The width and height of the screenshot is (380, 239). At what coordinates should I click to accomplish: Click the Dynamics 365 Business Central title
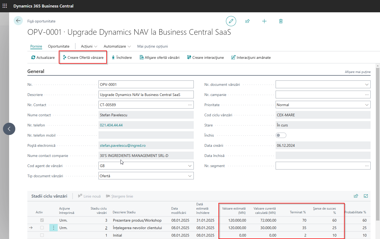(x=43, y=6)
